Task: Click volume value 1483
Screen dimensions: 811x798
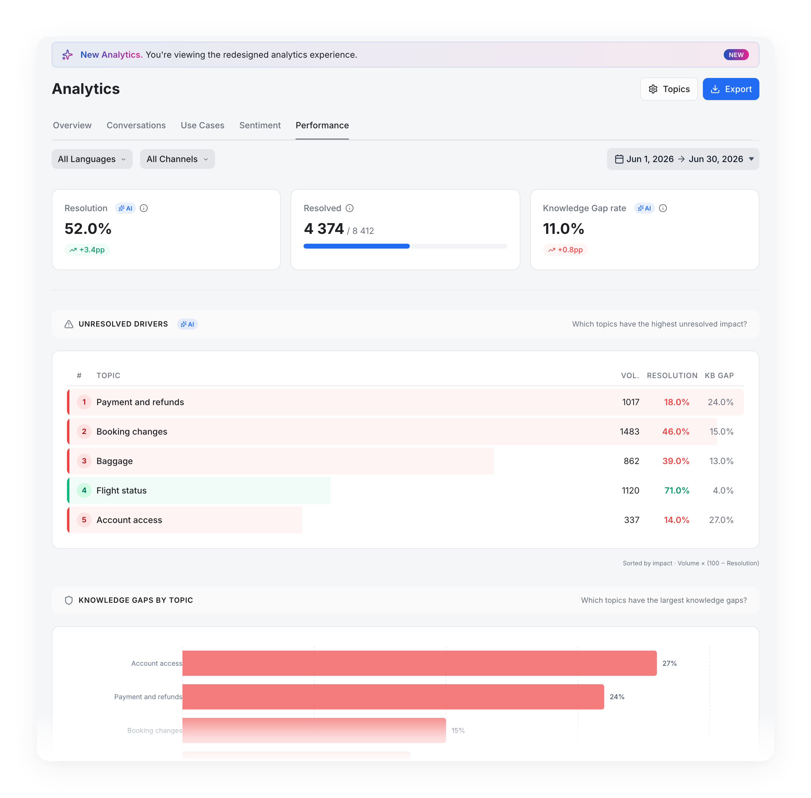Action: [x=629, y=431]
